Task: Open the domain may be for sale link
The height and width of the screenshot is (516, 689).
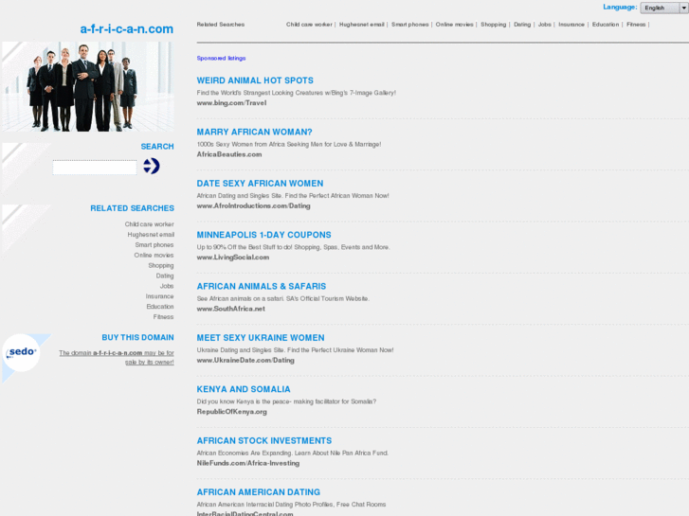Action: point(117,357)
